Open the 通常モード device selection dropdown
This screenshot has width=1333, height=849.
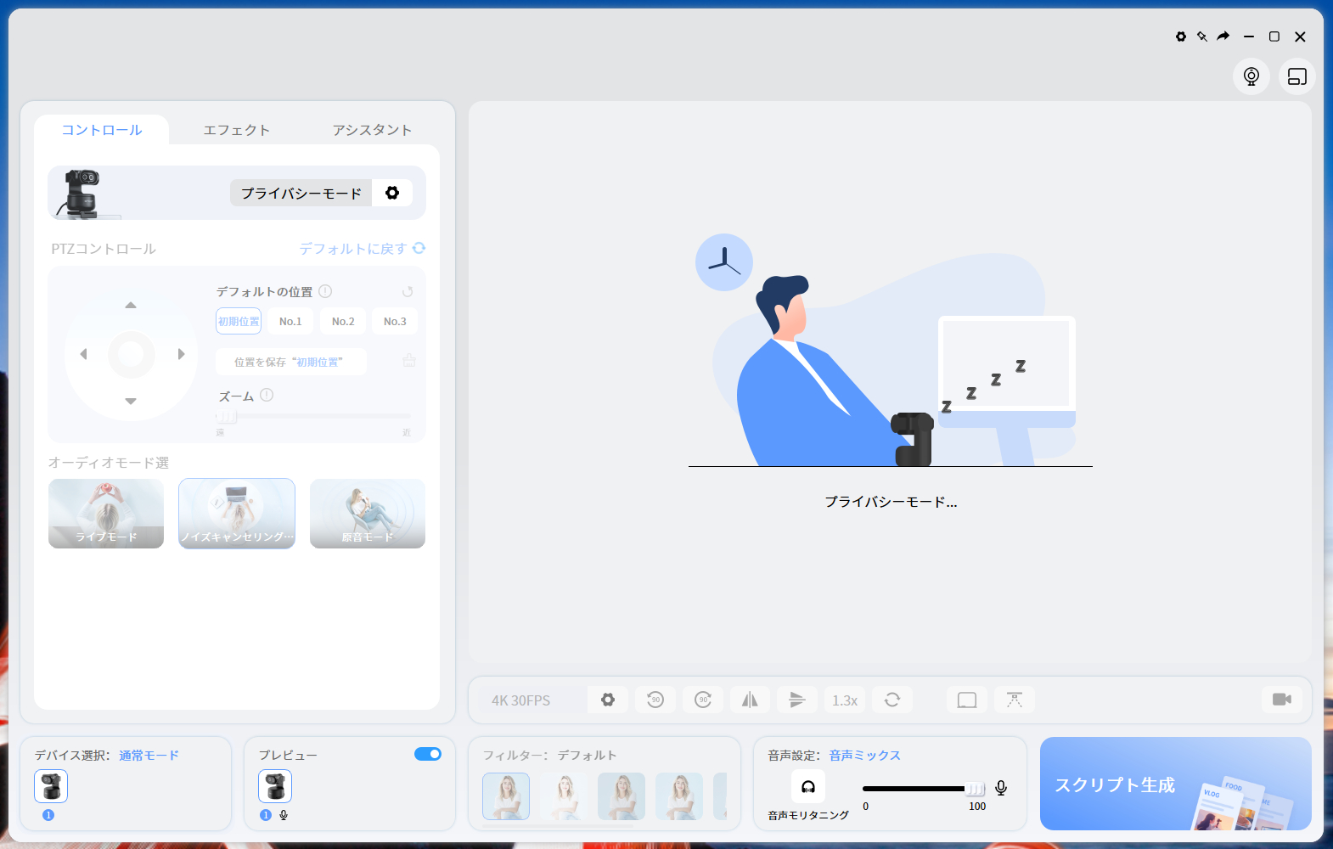coord(149,755)
